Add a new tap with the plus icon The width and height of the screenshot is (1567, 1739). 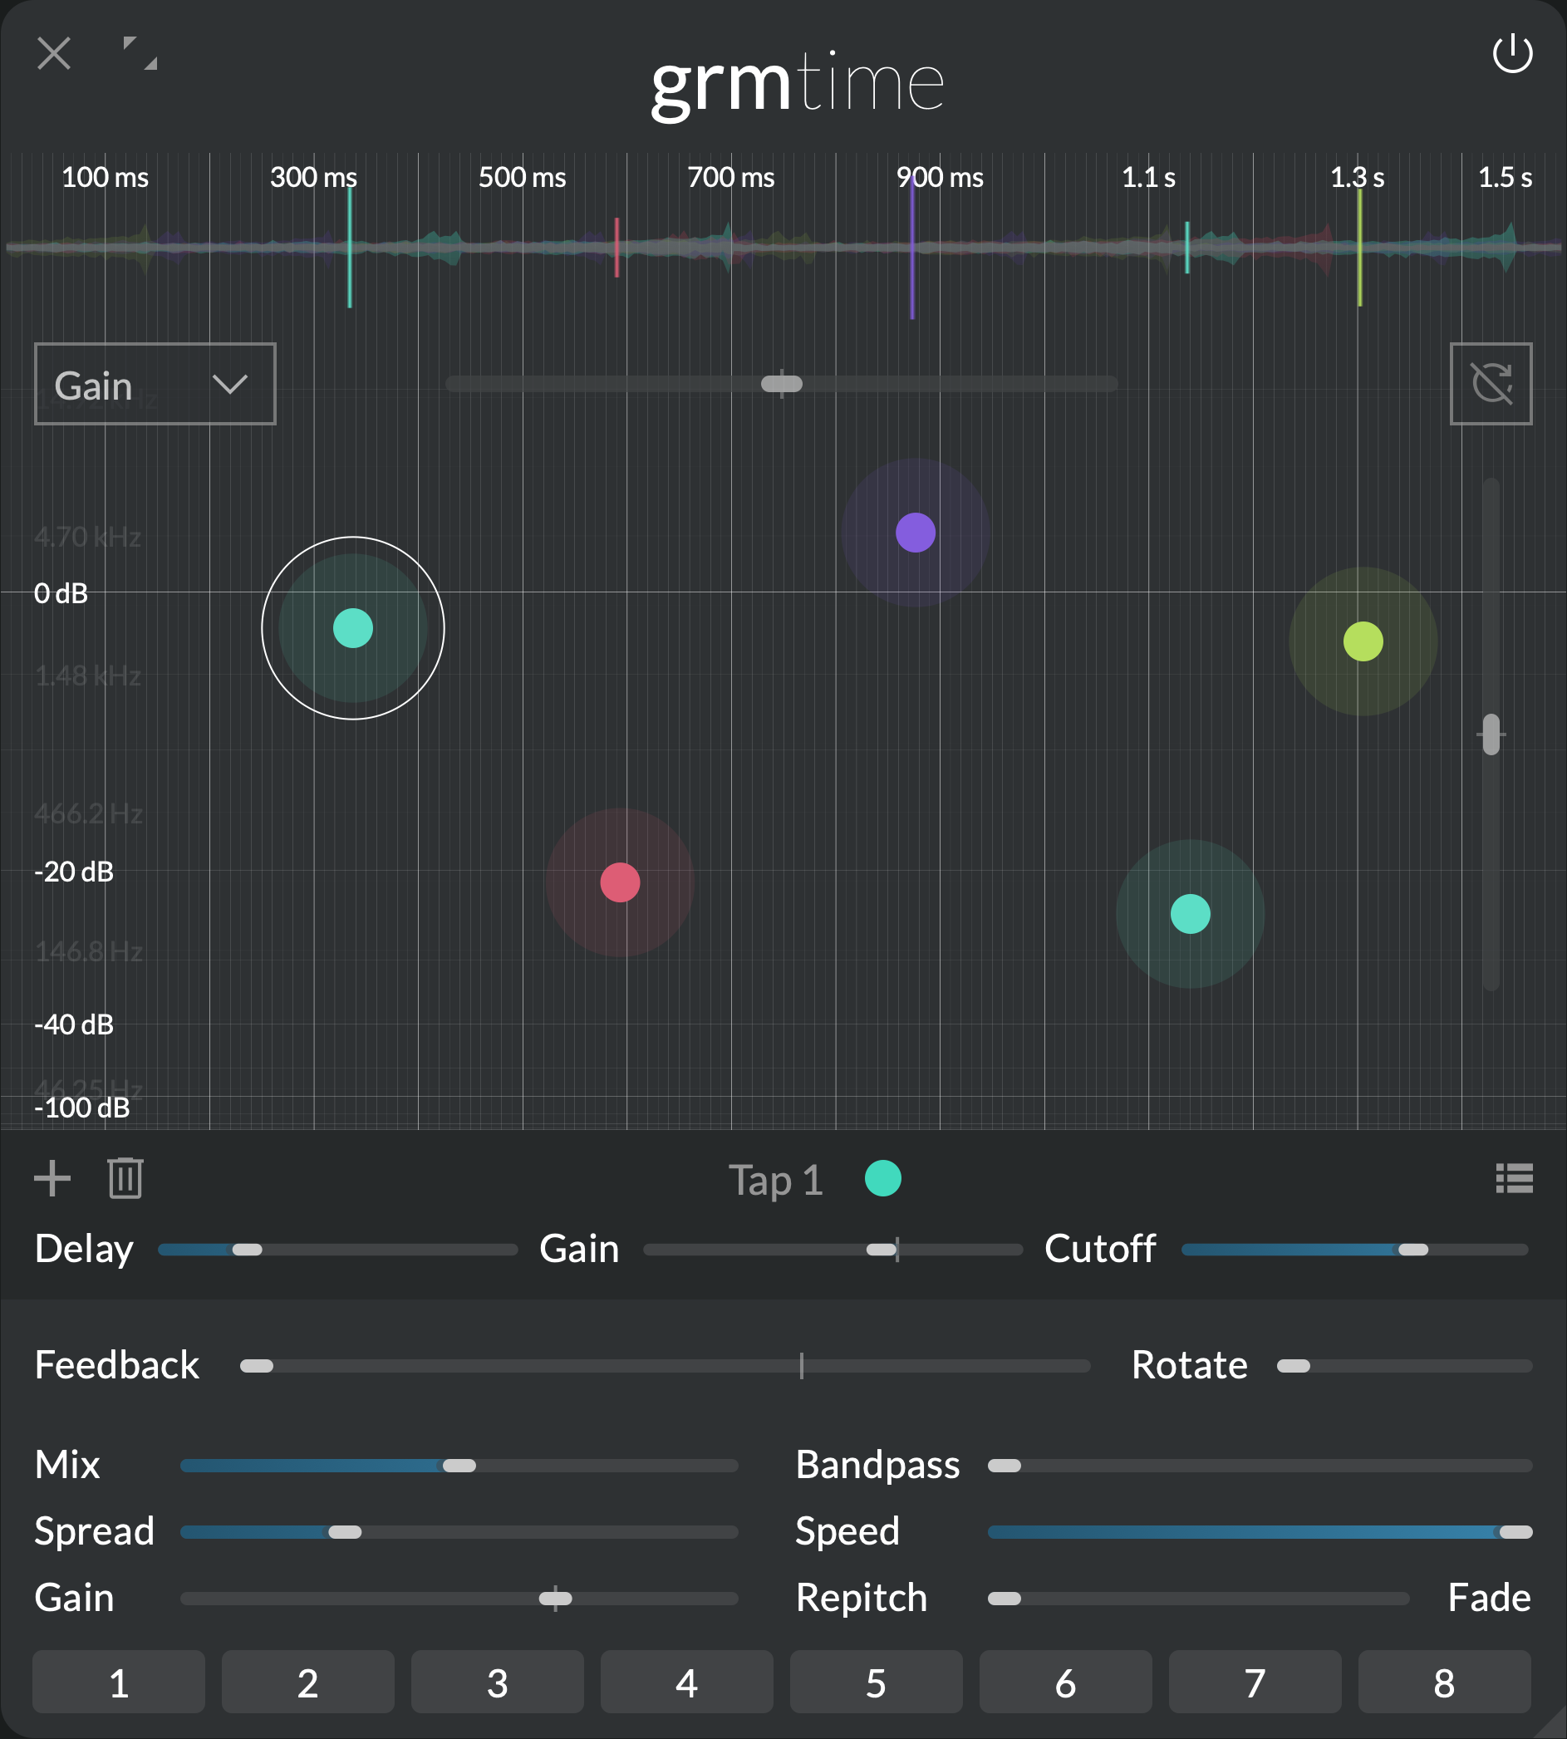(52, 1178)
